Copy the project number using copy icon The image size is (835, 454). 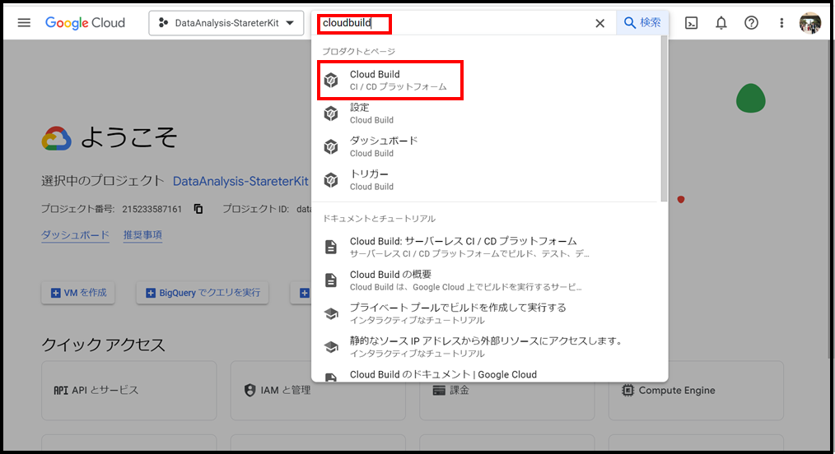pos(198,209)
